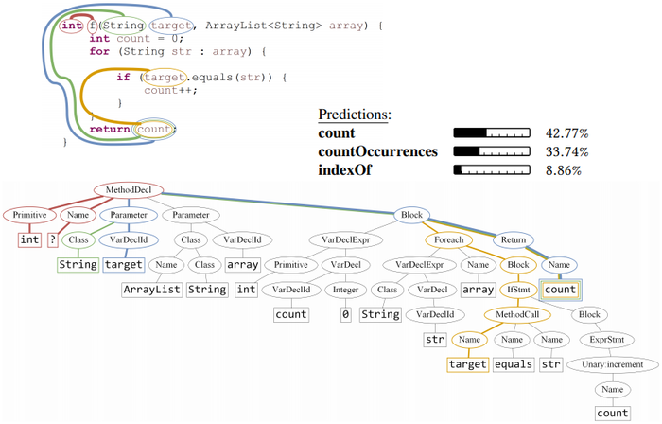Select the equals leaf box
Image resolution: width=662 pixels, height=424 pixels.
pos(515,363)
